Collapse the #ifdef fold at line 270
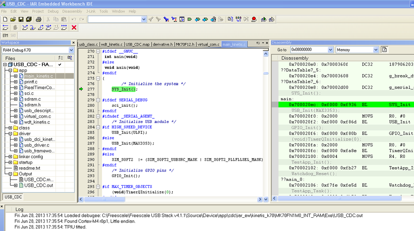414x231 pixels. (99, 51)
